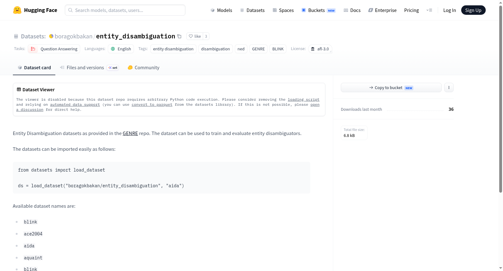Open the Spaces page
This screenshot has height=271, width=503.
click(x=283, y=10)
